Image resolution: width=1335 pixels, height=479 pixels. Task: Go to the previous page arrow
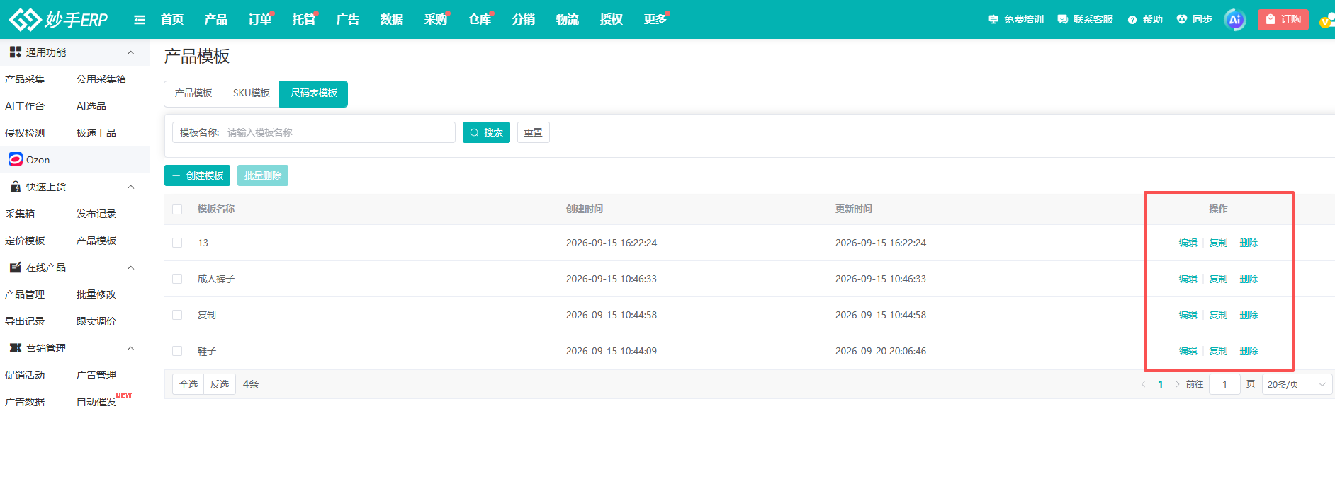1143,384
